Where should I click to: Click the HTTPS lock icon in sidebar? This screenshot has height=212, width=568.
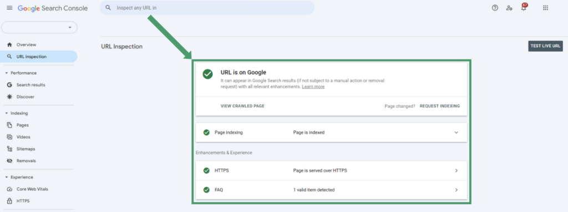[x=10, y=201]
